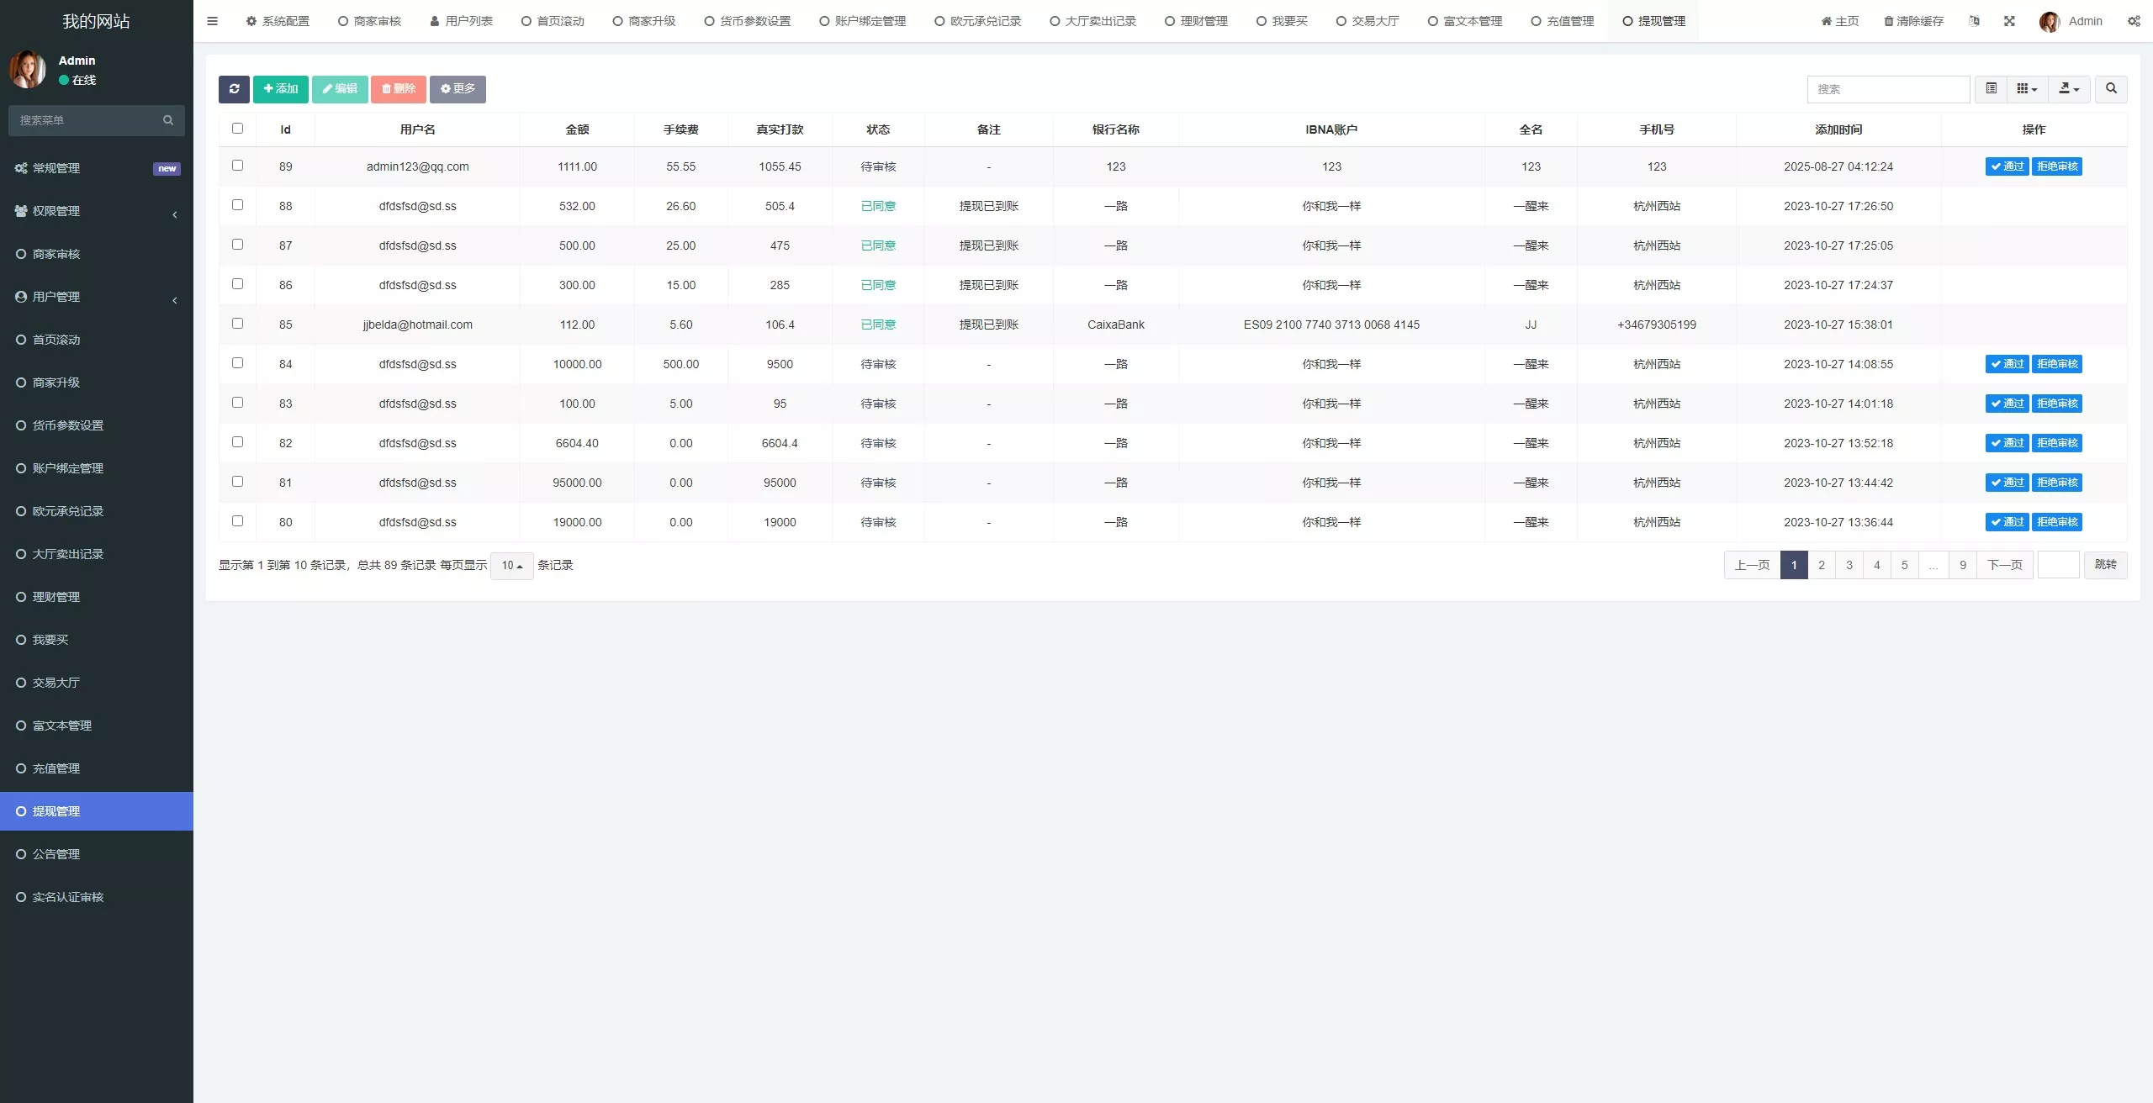Click the fullscreen expand icon
This screenshot has height=1103, width=2153.
pos(2009,21)
